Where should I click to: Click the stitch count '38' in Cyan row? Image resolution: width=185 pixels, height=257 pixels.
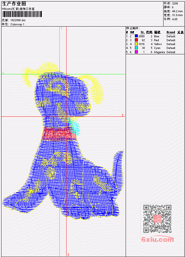(144, 48)
